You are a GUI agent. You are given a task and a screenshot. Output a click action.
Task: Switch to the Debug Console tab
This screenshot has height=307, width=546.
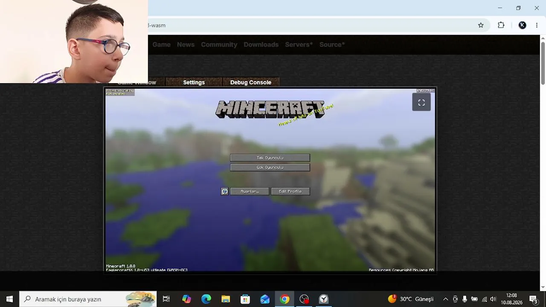click(x=251, y=82)
